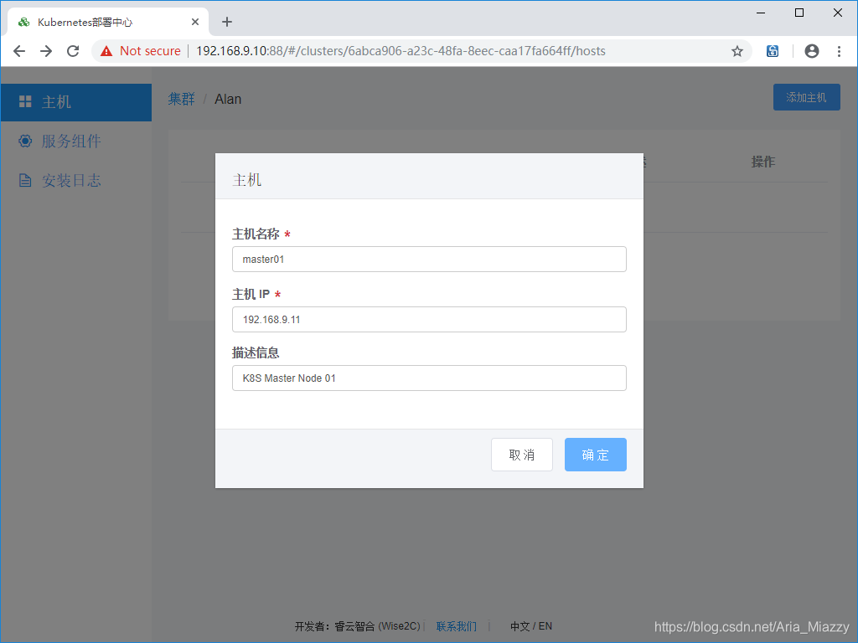Minimize the browser window

pyautogui.click(x=761, y=13)
